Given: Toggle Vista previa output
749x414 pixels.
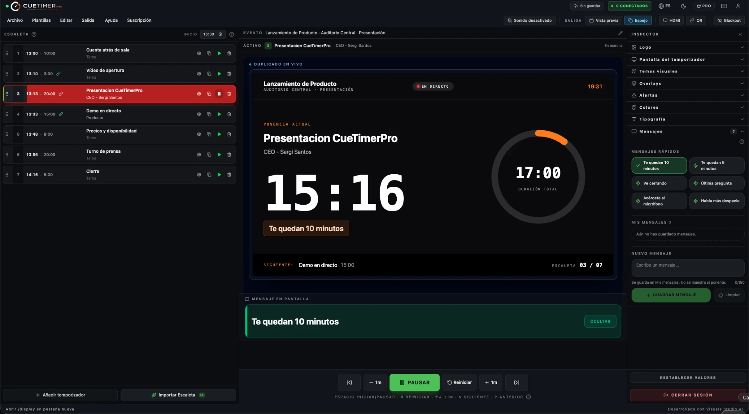Looking at the screenshot, I should [x=603, y=20].
